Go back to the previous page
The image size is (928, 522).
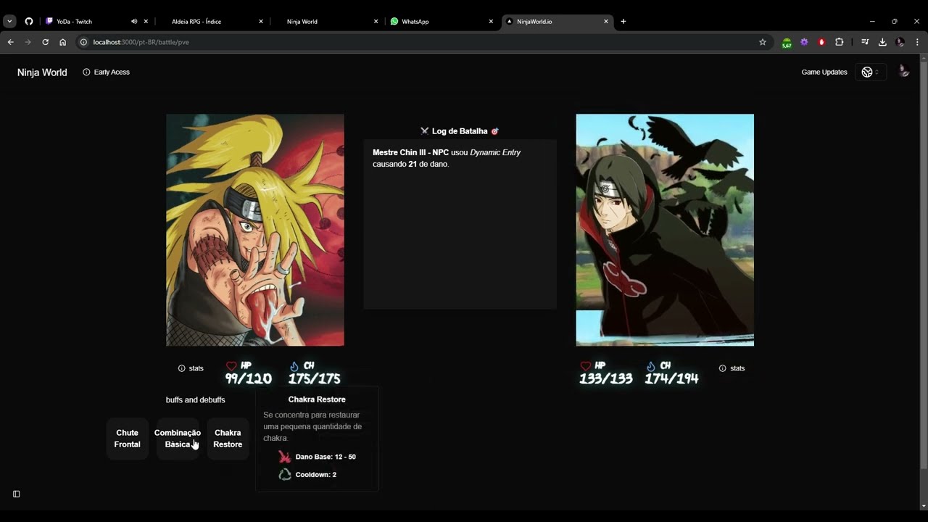click(x=11, y=42)
